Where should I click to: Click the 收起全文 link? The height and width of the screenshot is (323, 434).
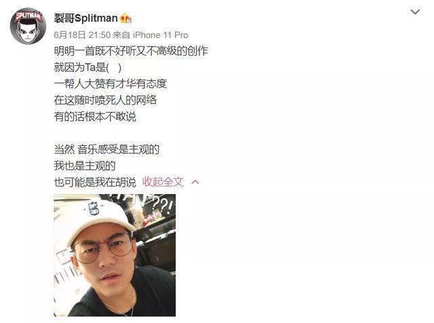(163, 182)
